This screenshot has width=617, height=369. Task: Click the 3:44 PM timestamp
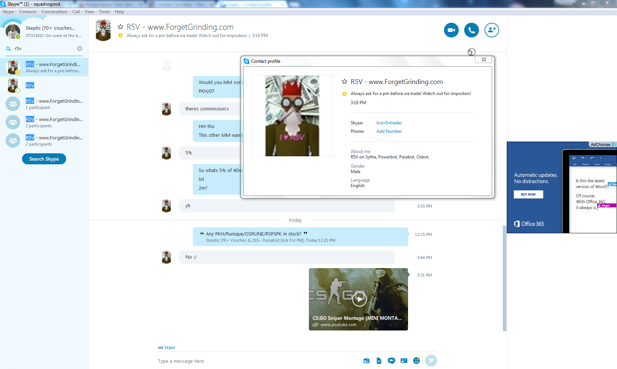(424, 257)
